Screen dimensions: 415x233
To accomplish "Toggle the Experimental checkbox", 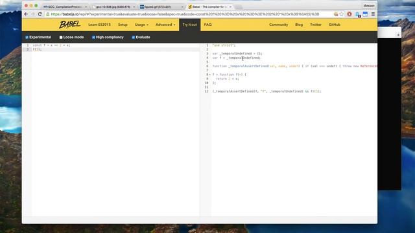I will [27, 38].
